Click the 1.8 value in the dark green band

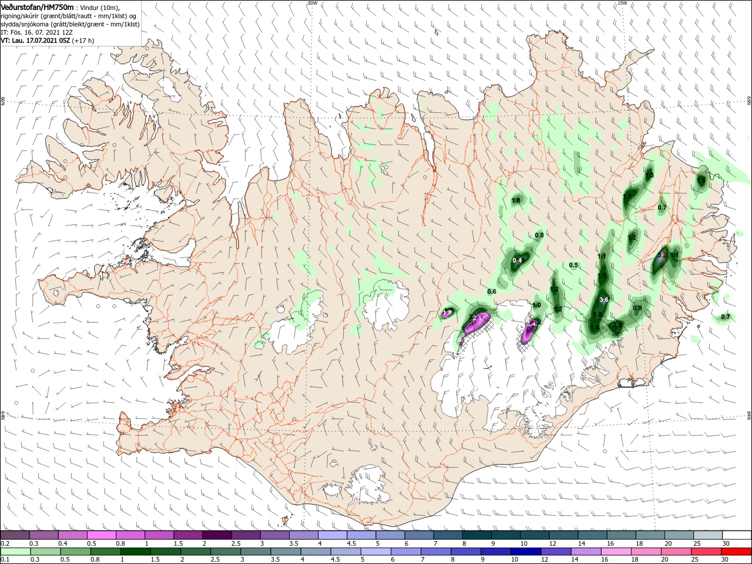tap(597, 315)
